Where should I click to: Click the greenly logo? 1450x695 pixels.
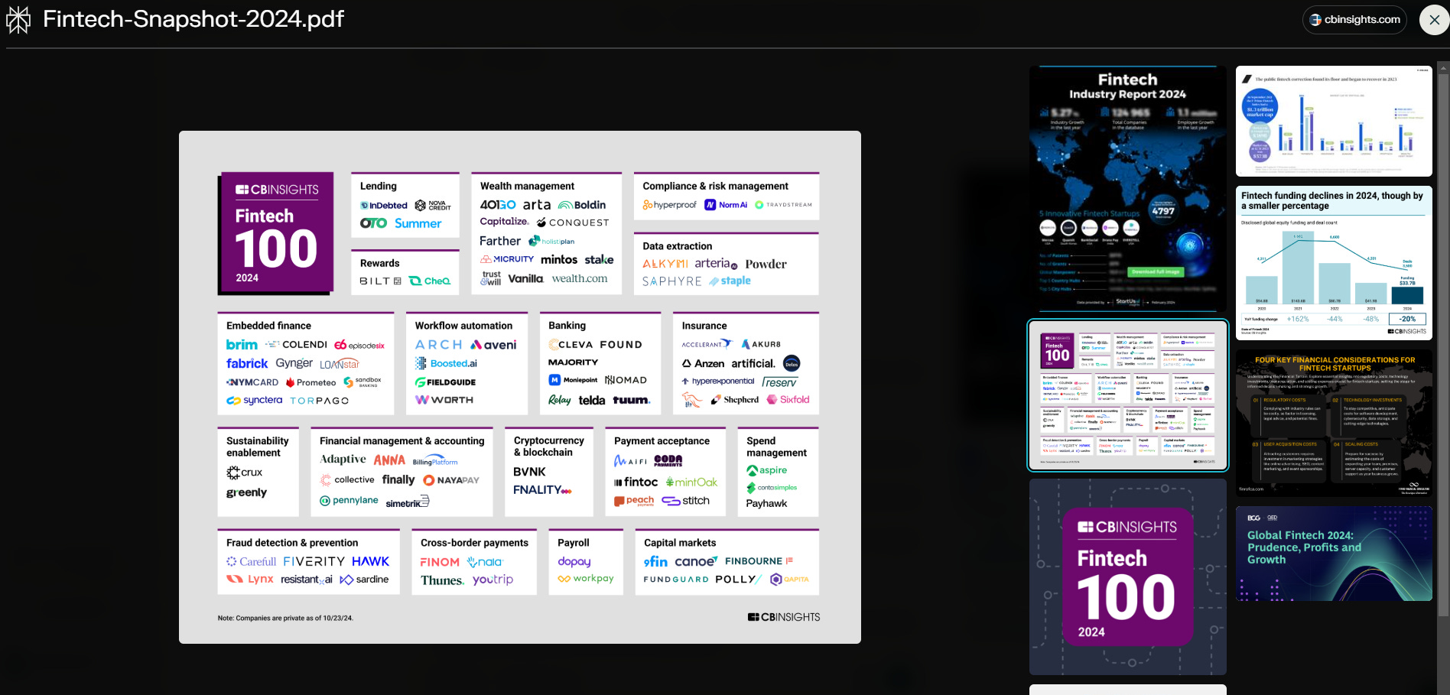[246, 493]
